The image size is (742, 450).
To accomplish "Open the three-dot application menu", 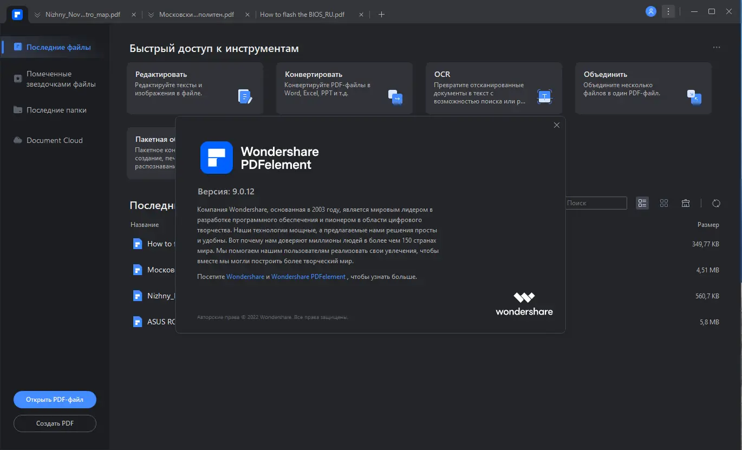I will [x=668, y=11].
